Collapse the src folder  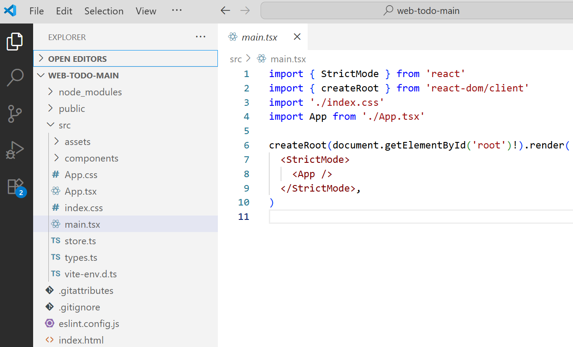click(64, 125)
